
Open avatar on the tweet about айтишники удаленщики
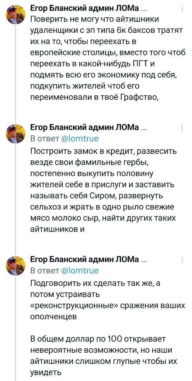[16, 15]
